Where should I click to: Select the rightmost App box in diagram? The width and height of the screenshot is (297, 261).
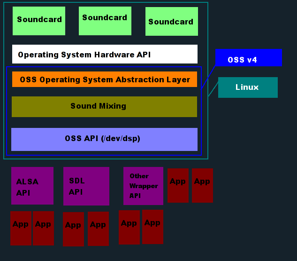point(202,185)
